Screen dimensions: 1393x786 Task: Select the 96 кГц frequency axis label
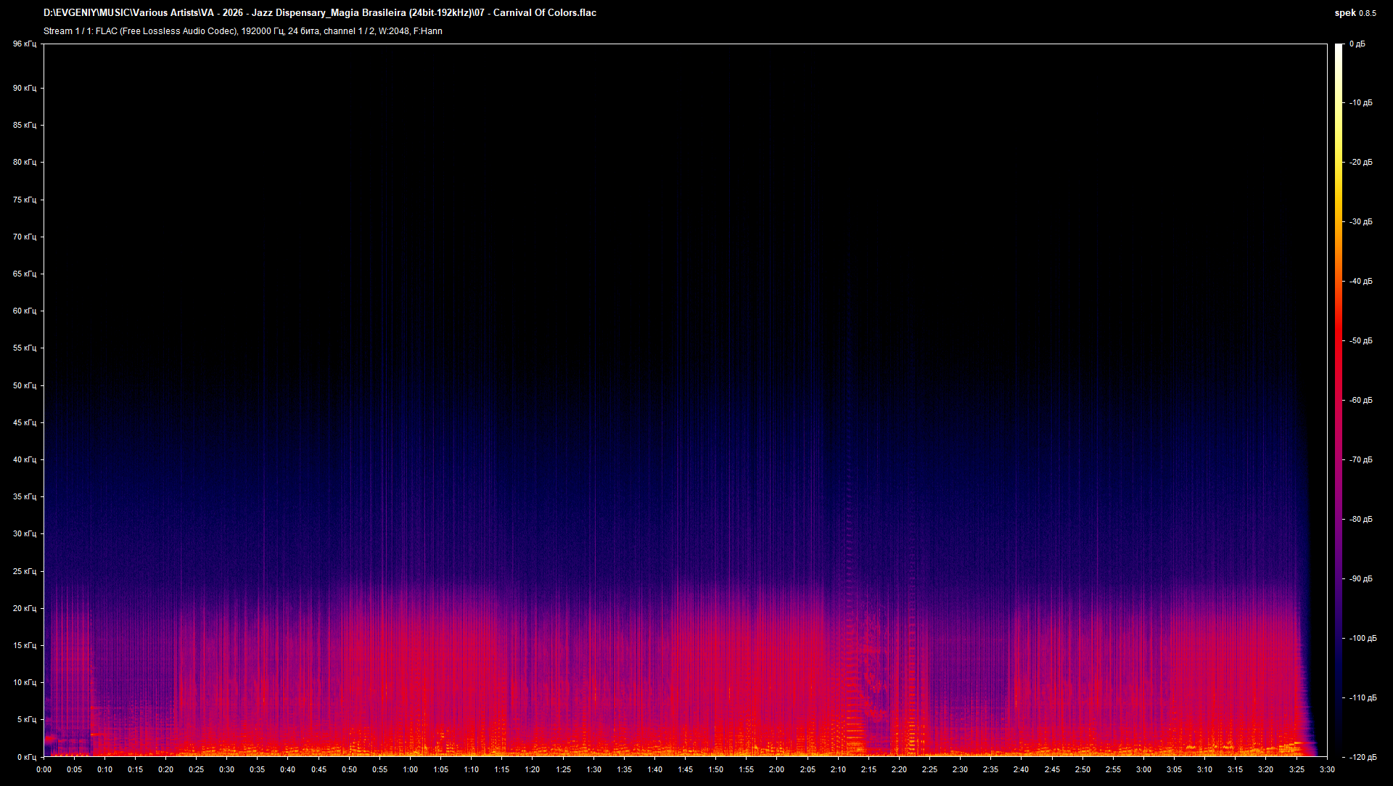(26, 44)
